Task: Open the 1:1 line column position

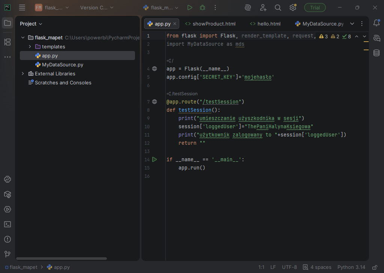Action: coord(261,267)
